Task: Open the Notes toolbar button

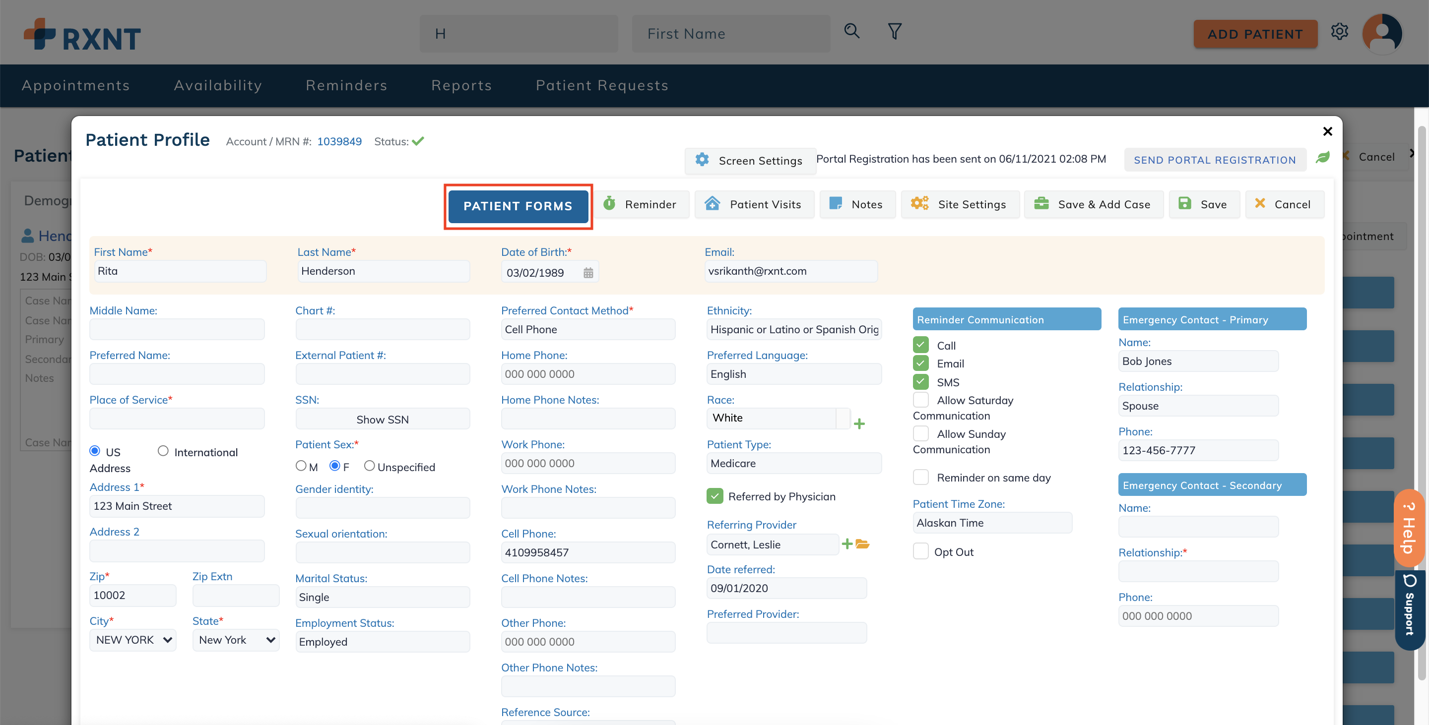Action: 857,204
